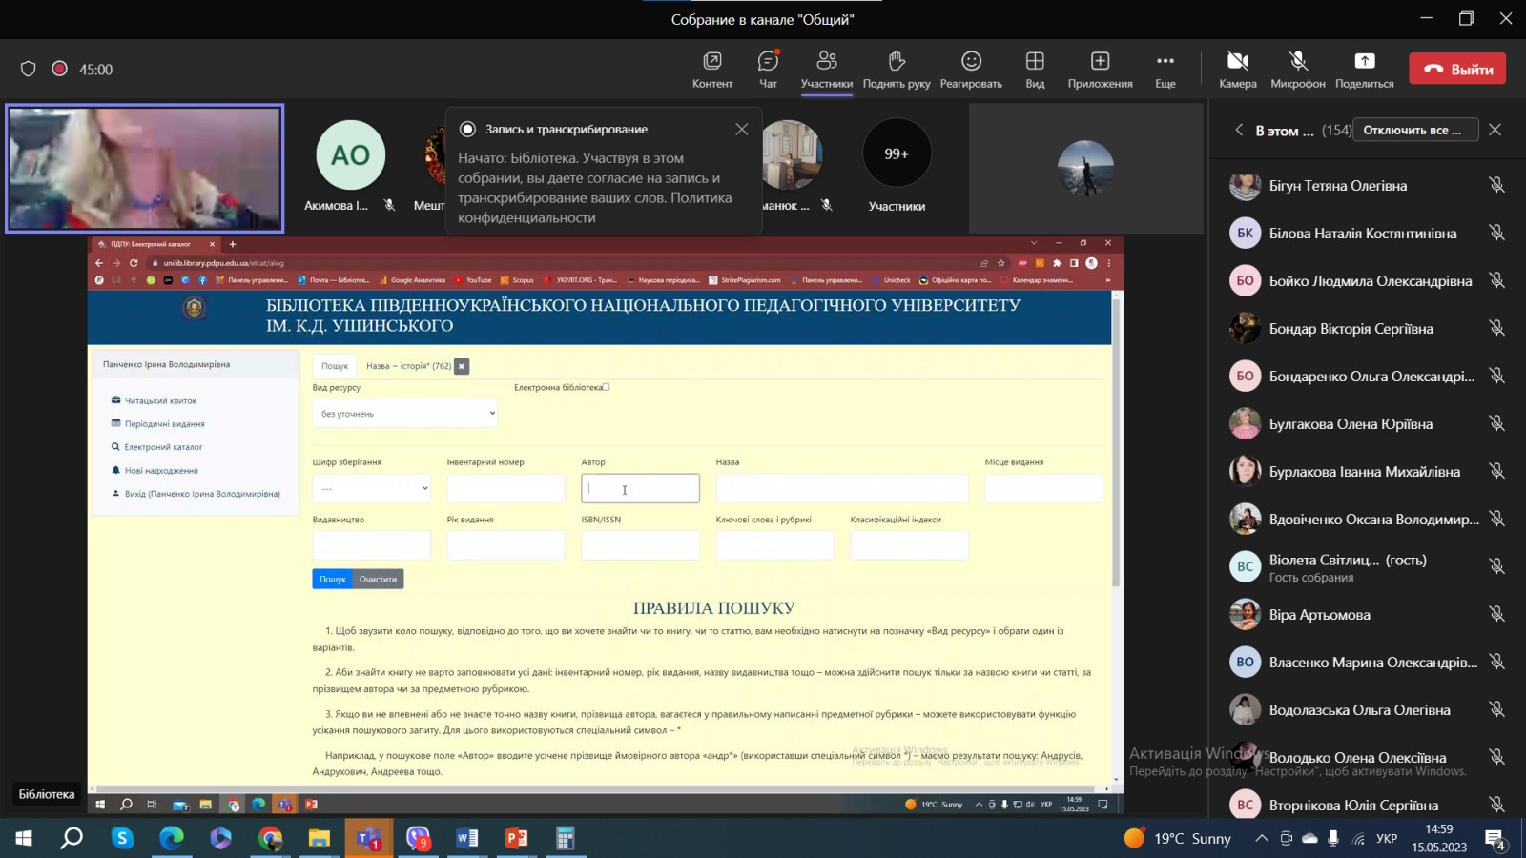1526x858 pixels.
Task: Focus the Місце видання input field
Action: (1043, 488)
